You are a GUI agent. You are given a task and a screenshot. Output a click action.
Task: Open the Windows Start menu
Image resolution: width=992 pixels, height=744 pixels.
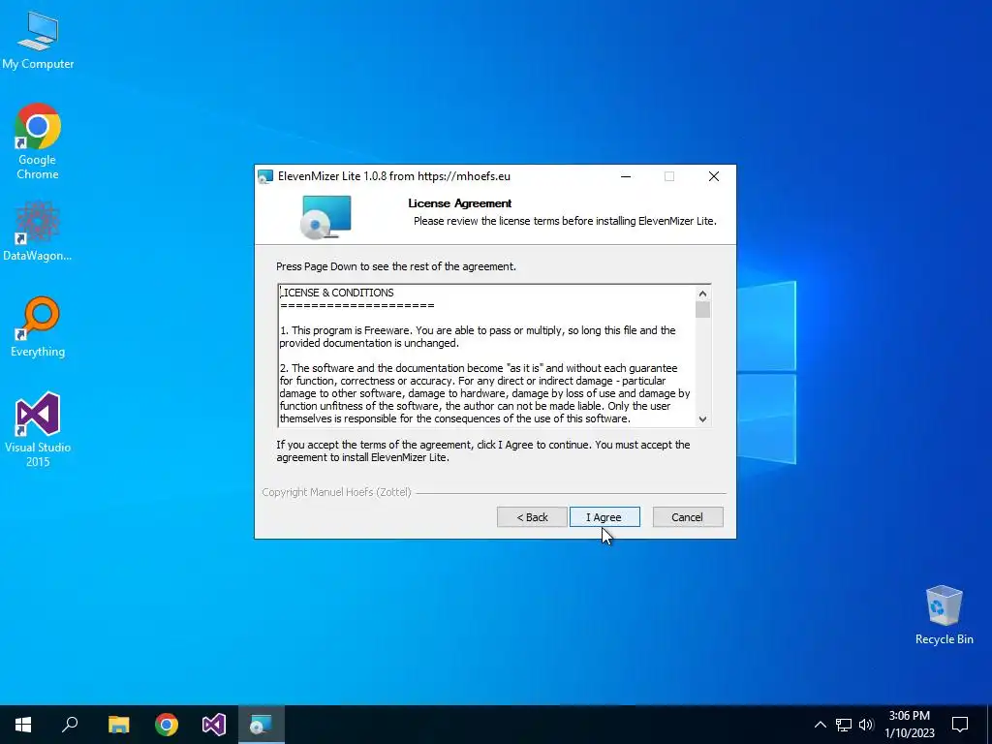(23, 725)
